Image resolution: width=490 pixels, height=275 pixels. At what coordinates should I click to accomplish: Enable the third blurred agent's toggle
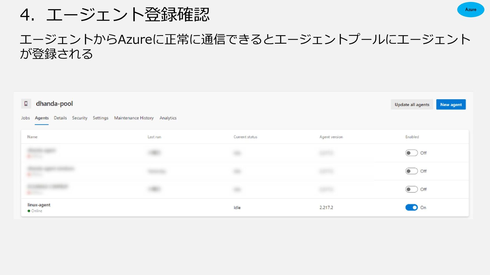pyautogui.click(x=411, y=189)
